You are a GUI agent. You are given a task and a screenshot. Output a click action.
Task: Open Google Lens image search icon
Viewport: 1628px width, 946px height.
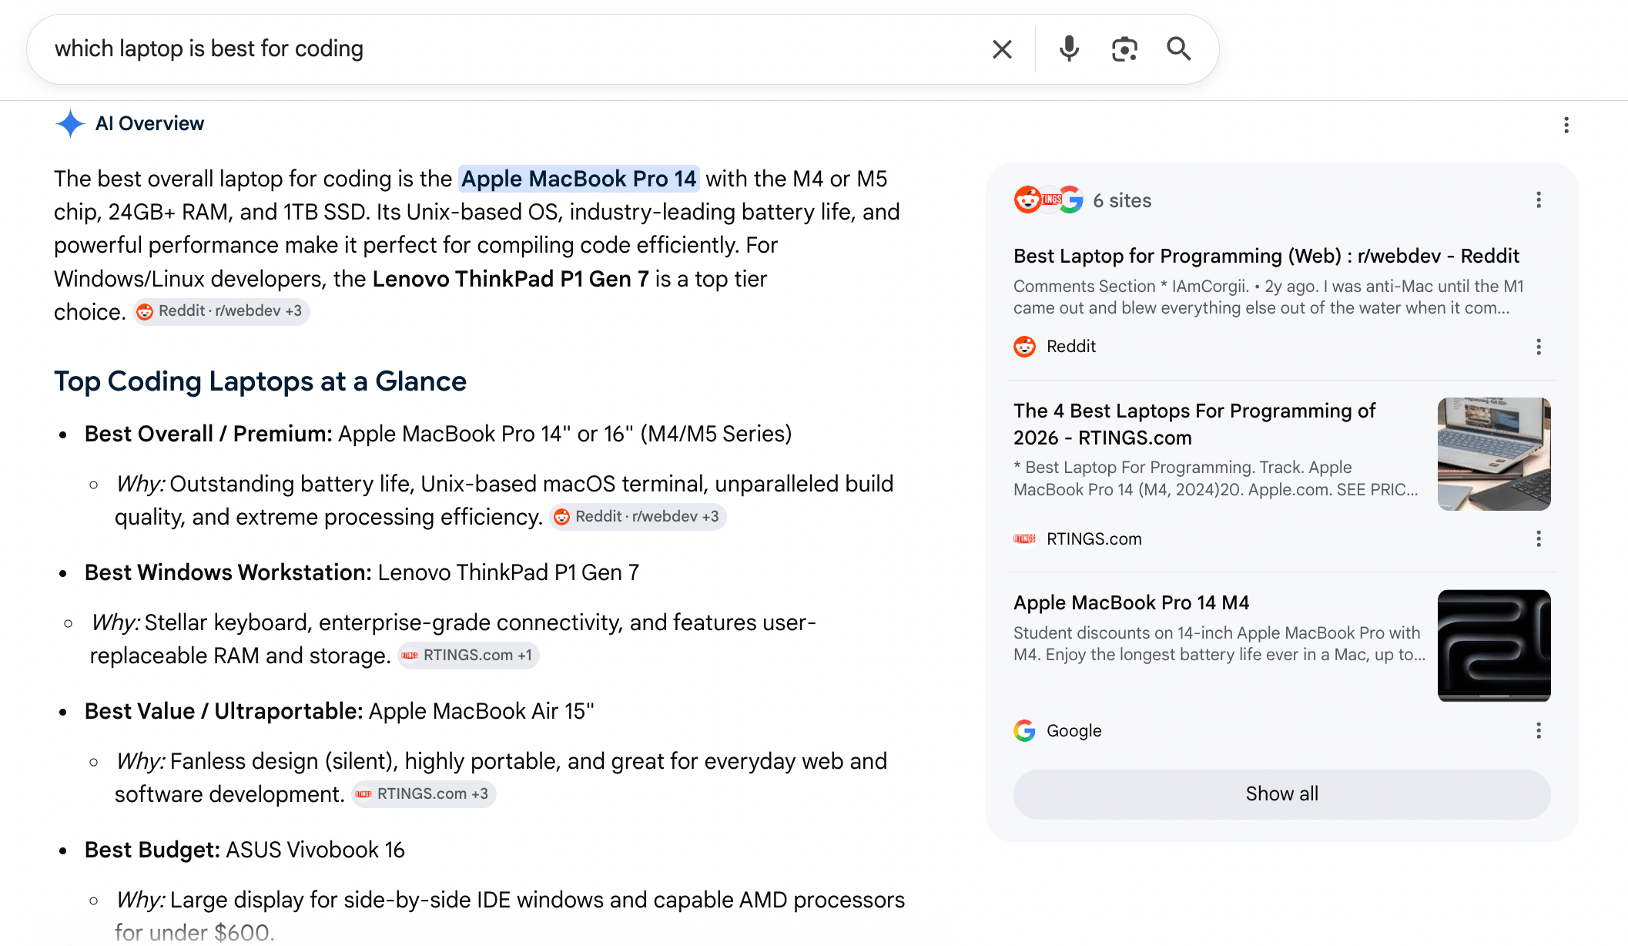(x=1124, y=49)
